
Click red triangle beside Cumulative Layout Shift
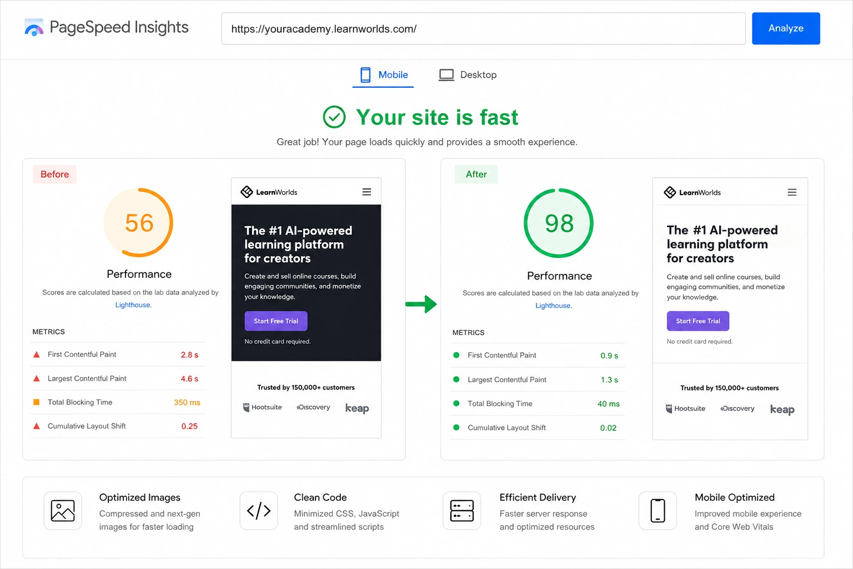click(x=37, y=426)
